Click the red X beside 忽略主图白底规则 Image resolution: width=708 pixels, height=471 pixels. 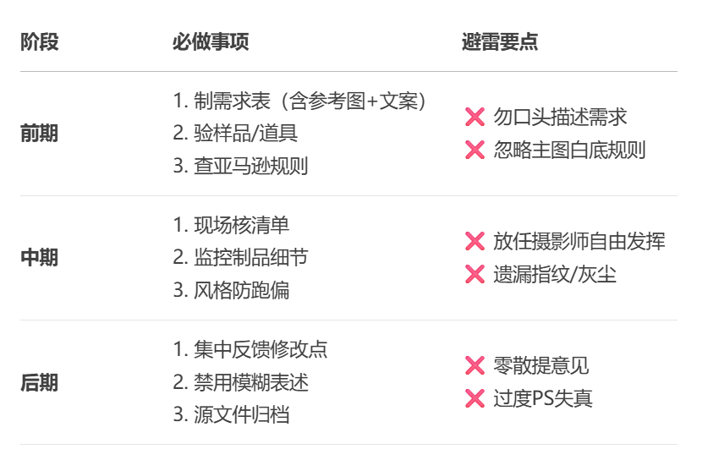(x=475, y=150)
